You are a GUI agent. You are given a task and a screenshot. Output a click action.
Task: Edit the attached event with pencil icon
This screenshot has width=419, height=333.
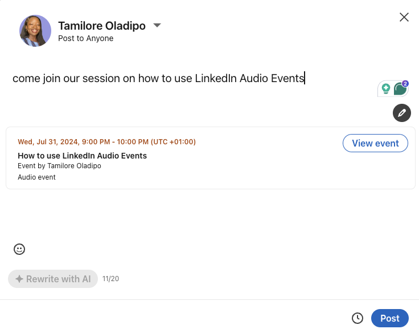(x=401, y=113)
